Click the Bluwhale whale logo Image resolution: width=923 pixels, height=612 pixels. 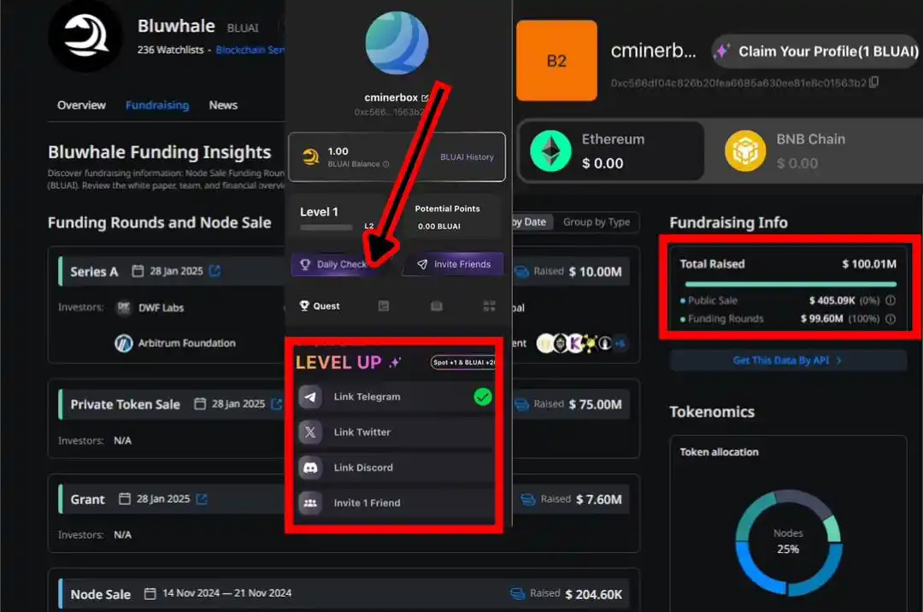click(85, 37)
